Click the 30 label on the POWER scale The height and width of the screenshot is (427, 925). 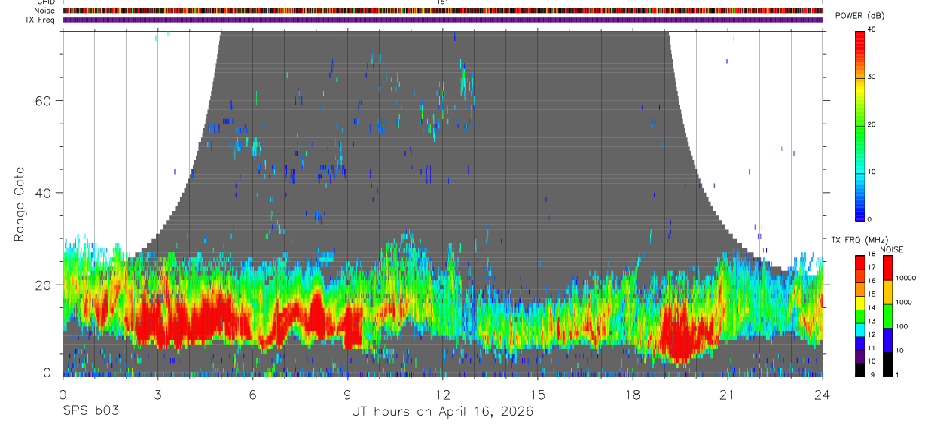871,78
